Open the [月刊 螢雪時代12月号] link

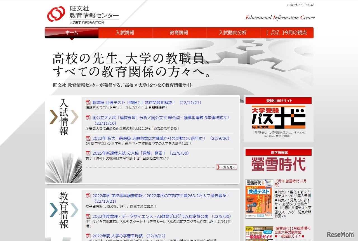[291, 183]
